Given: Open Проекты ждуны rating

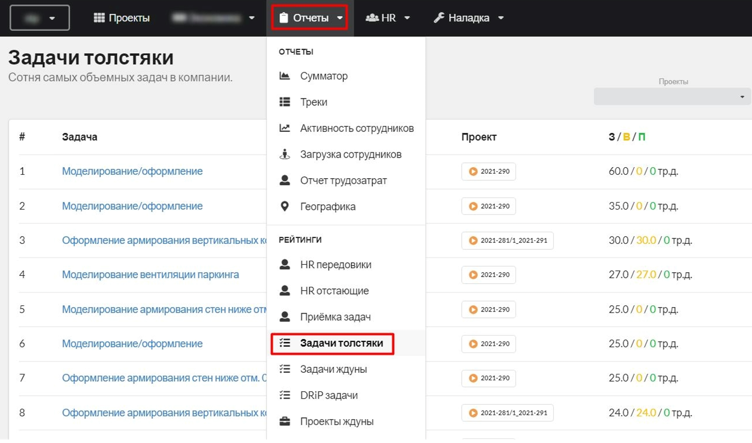Looking at the screenshot, I should click(x=346, y=422).
